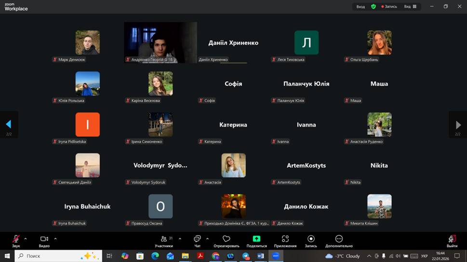Select Андрієнко Георгій's video tile
Screen dimensions: 467x262
pos(160,42)
